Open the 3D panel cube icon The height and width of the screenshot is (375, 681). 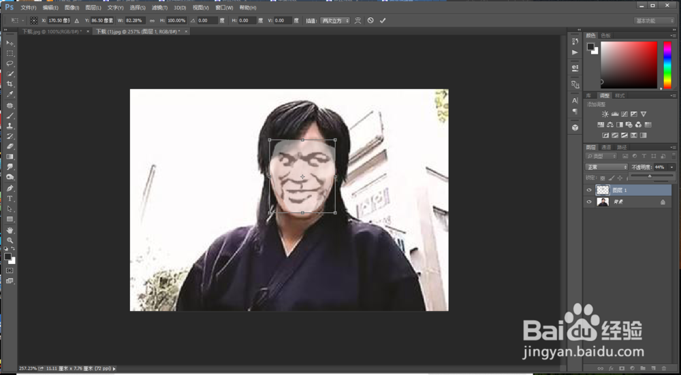pos(575,127)
